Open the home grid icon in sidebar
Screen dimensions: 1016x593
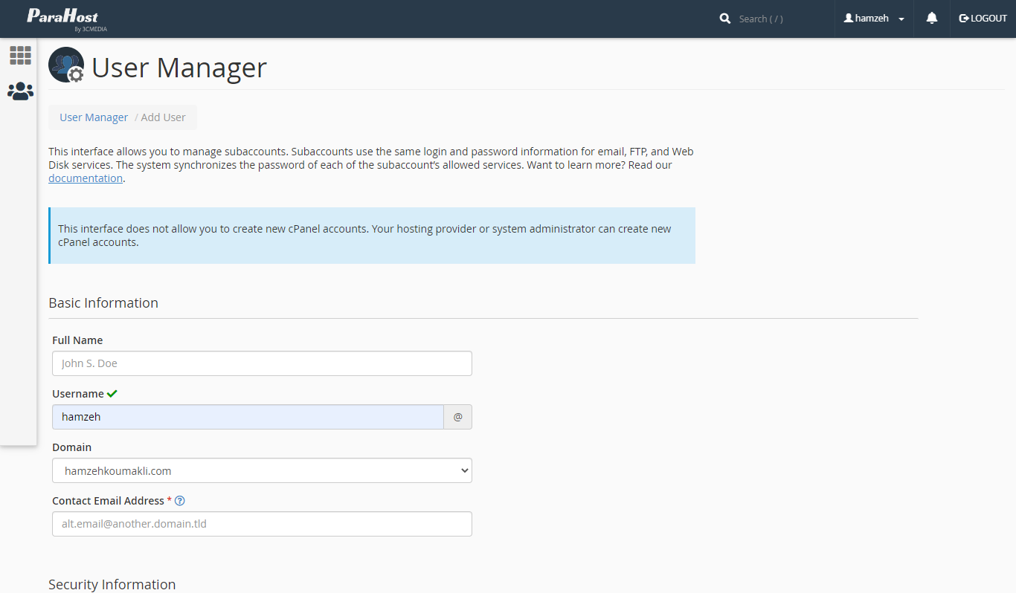20,55
